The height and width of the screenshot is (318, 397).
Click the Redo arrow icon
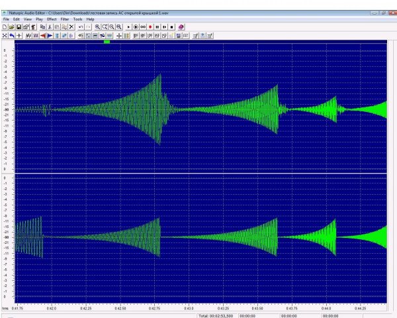[88, 27]
